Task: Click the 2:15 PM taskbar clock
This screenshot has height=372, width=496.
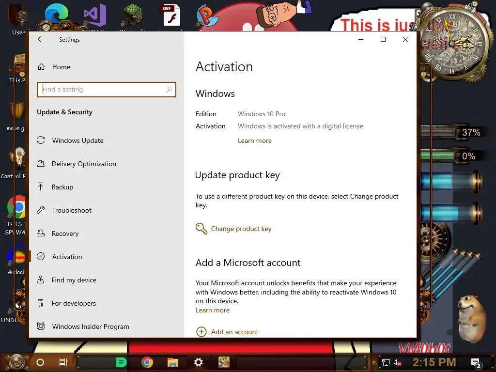Action: click(x=434, y=362)
